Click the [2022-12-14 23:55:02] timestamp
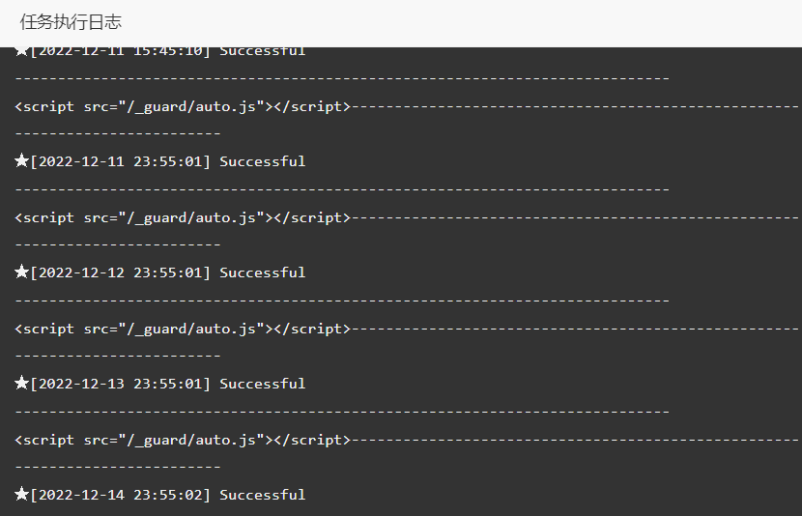Image resolution: width=802 pixels, height=516 pixels. [x=120, y=495]
